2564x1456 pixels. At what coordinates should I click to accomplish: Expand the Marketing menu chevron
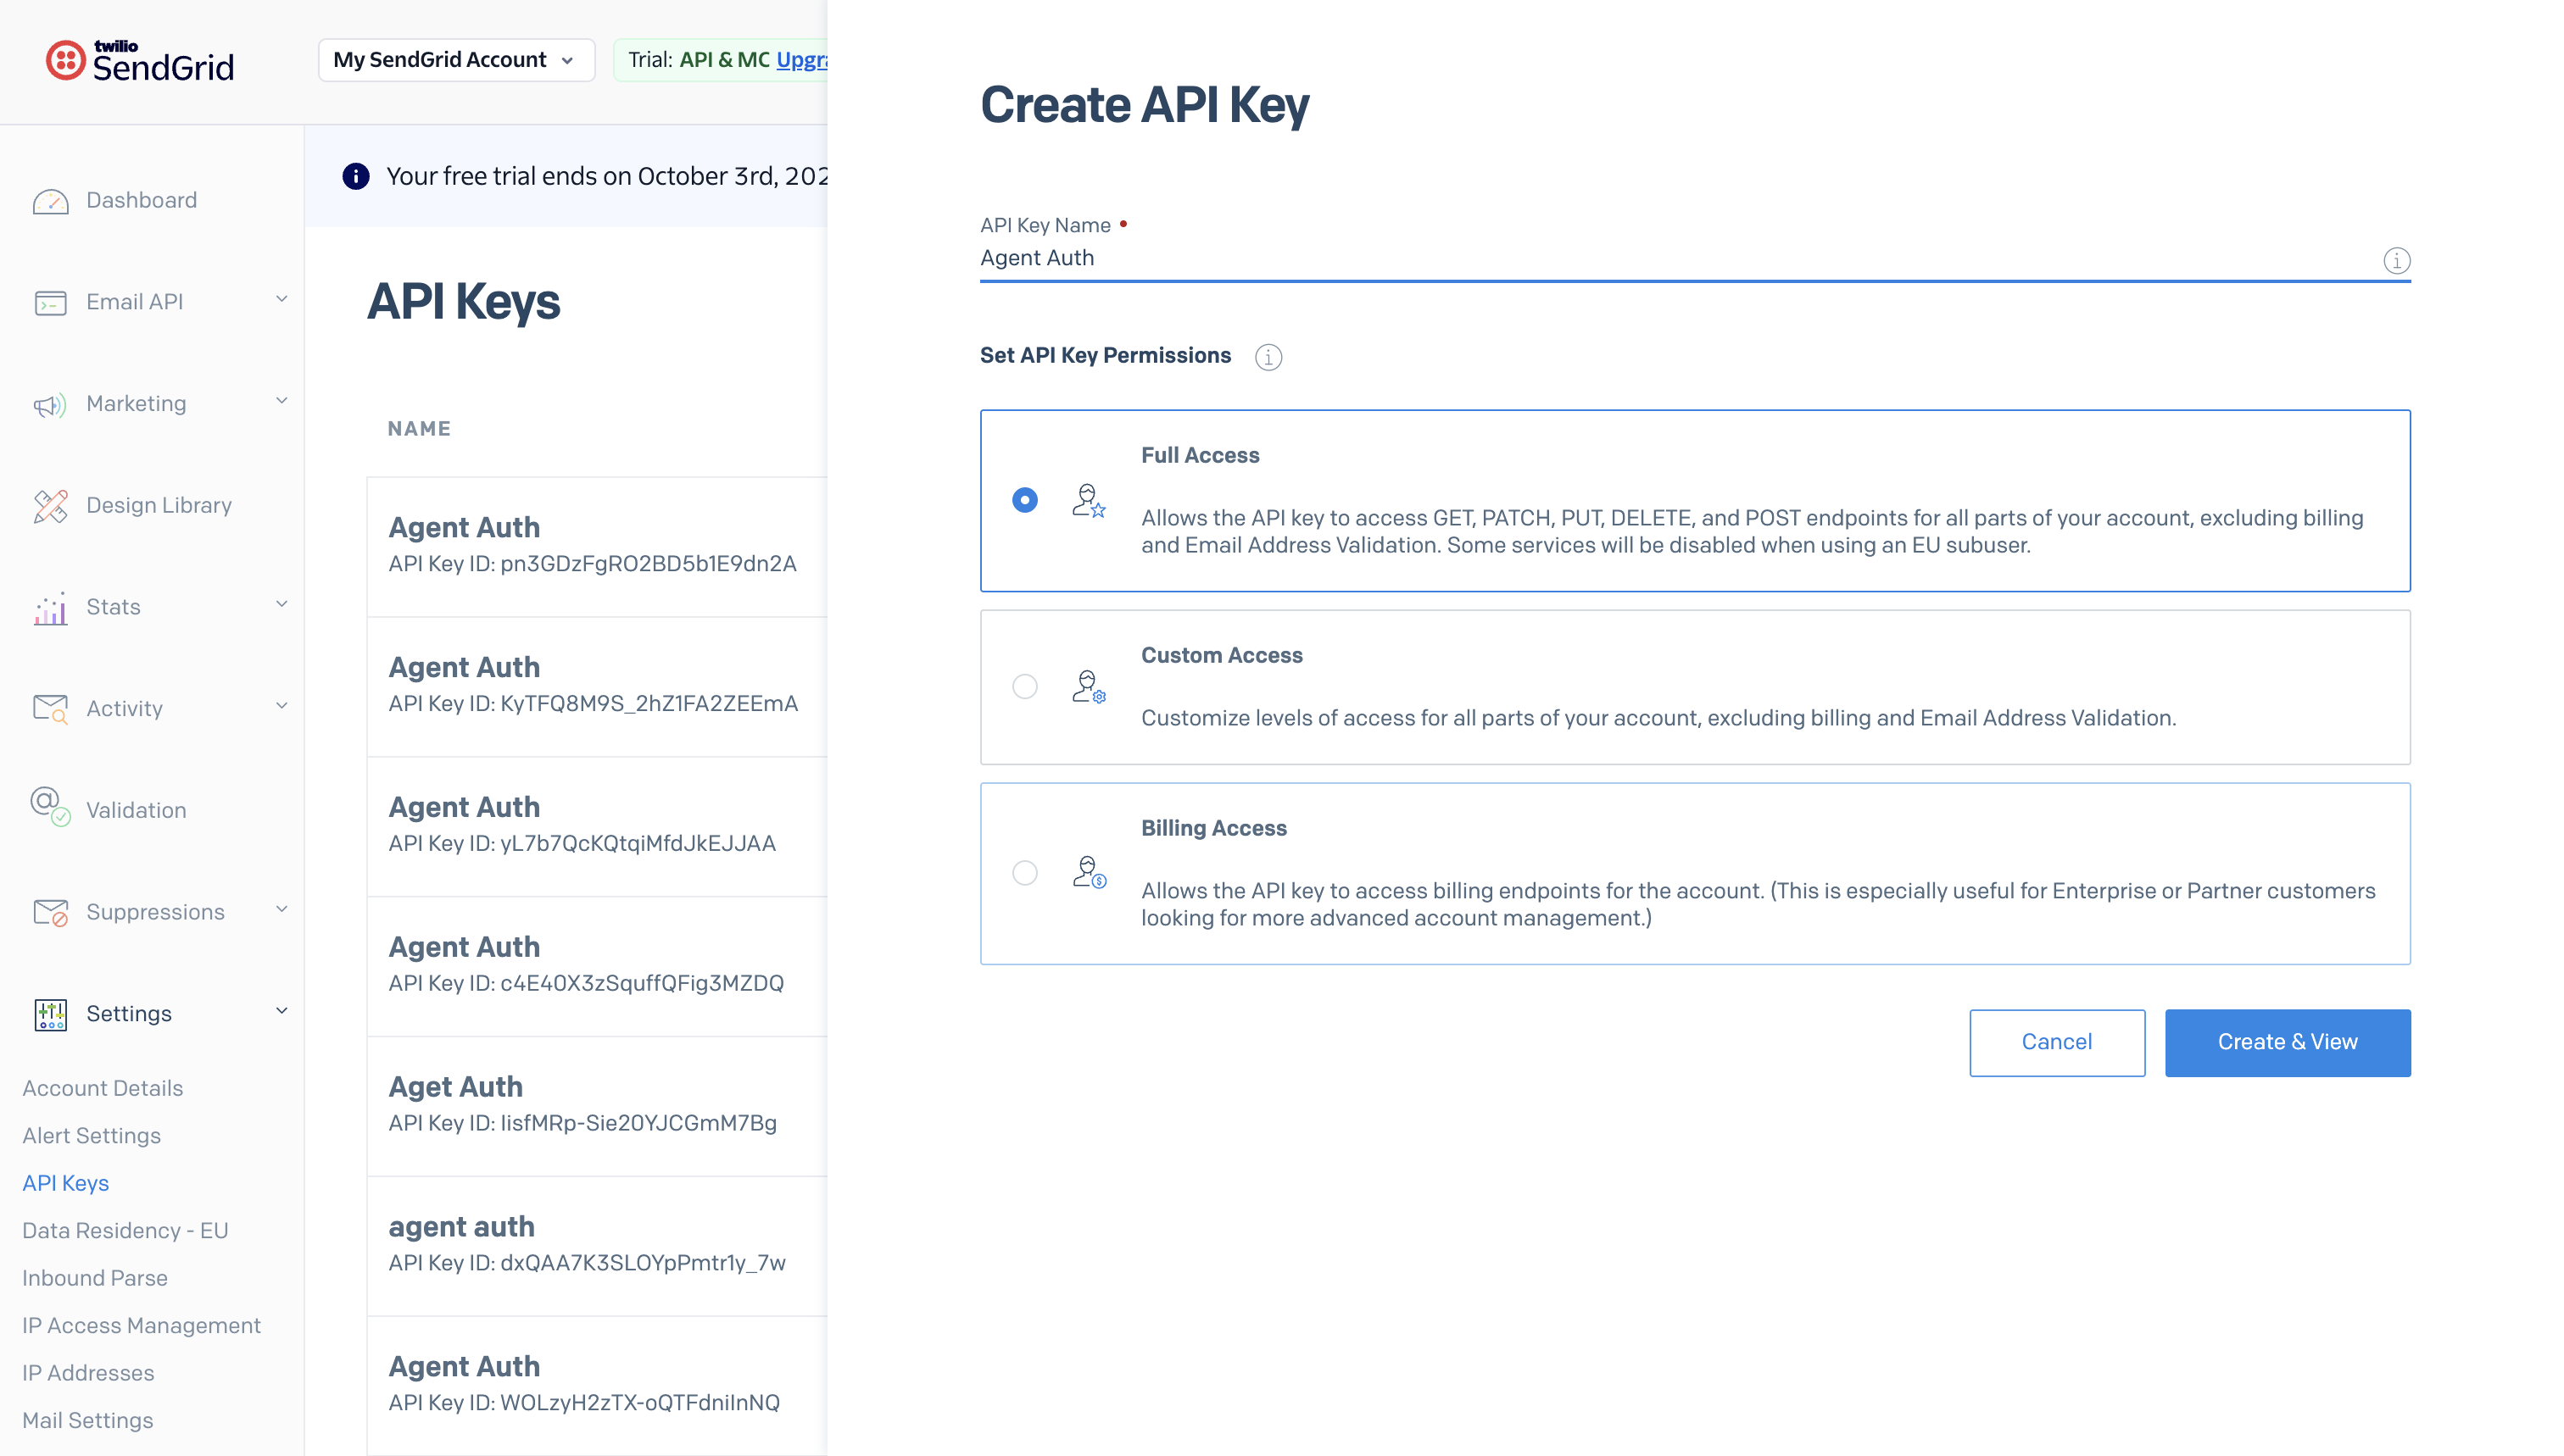[281, 401]
